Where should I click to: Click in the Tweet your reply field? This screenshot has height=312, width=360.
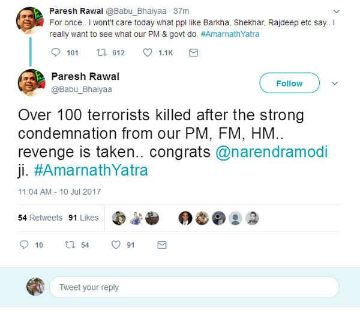[x=194, y=287]
